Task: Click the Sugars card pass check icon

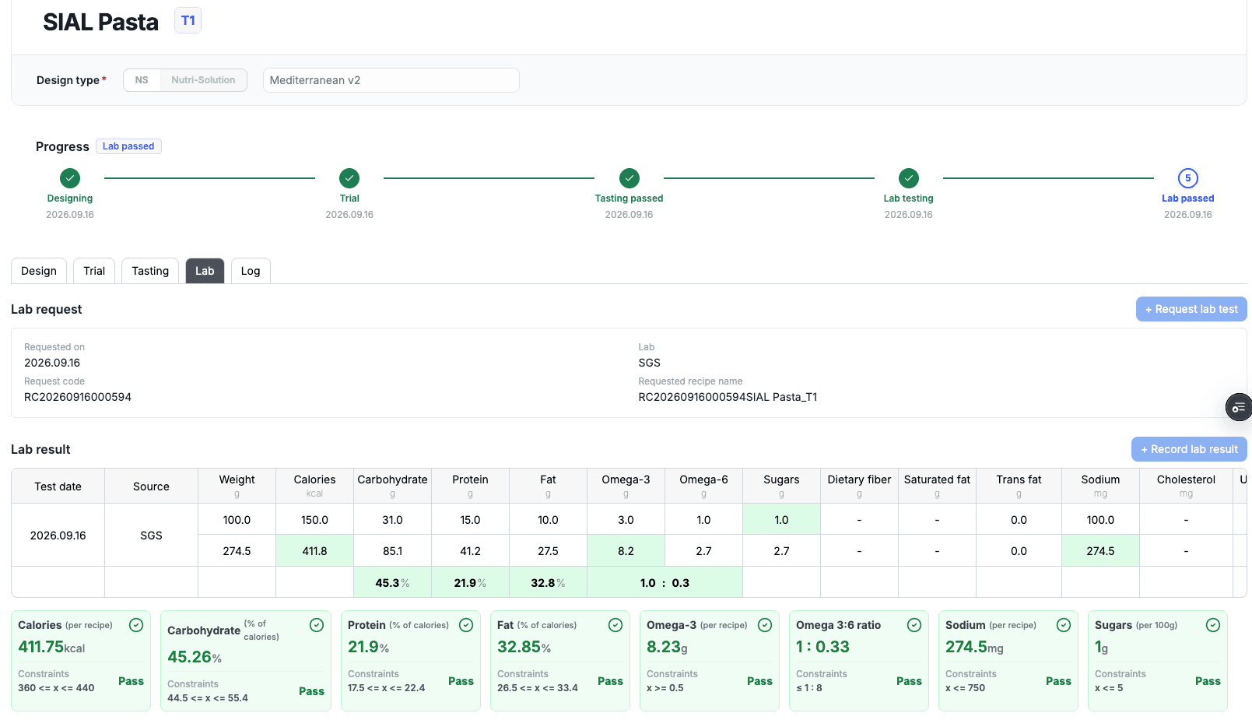Action: [1213, 625]
